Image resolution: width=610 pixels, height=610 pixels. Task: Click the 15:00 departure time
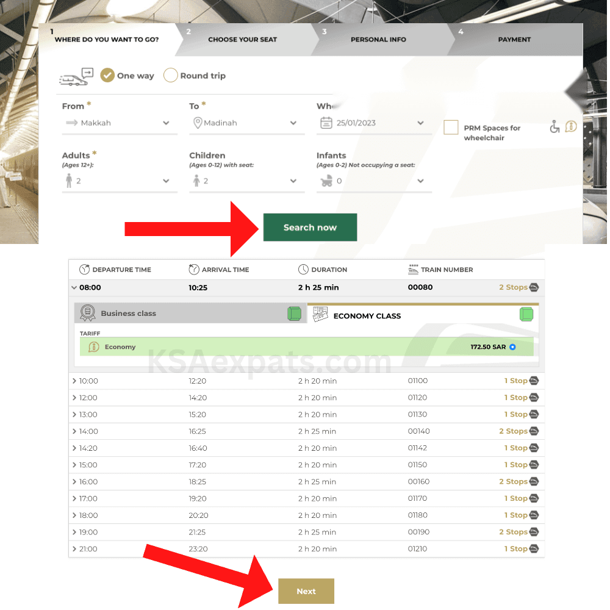88,465
